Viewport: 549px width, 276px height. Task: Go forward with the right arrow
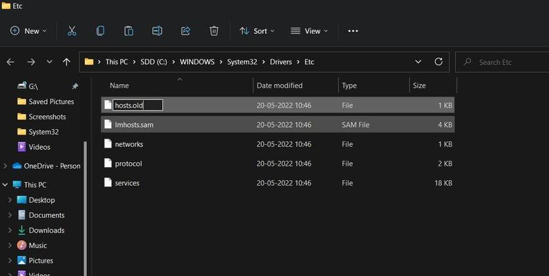[x=31, y=62]
